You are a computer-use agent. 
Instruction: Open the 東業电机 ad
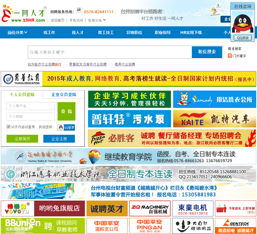[193, 208]
